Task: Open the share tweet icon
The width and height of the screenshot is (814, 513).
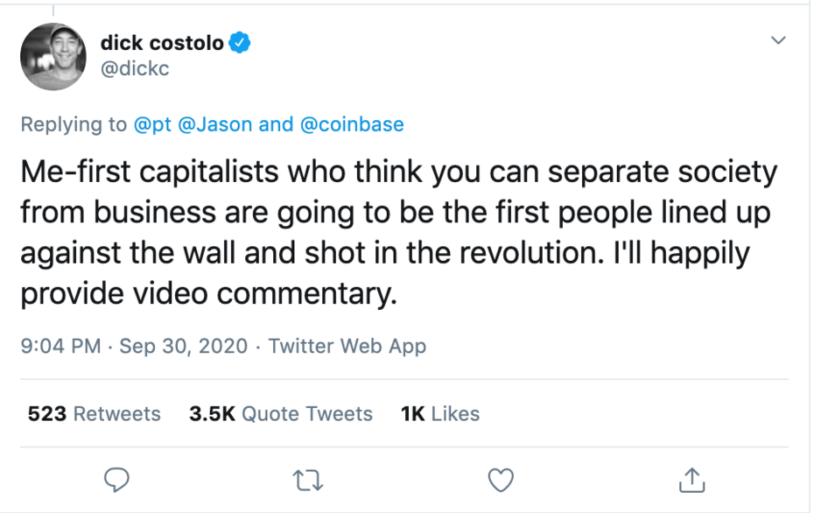Action: pos(691,479)
